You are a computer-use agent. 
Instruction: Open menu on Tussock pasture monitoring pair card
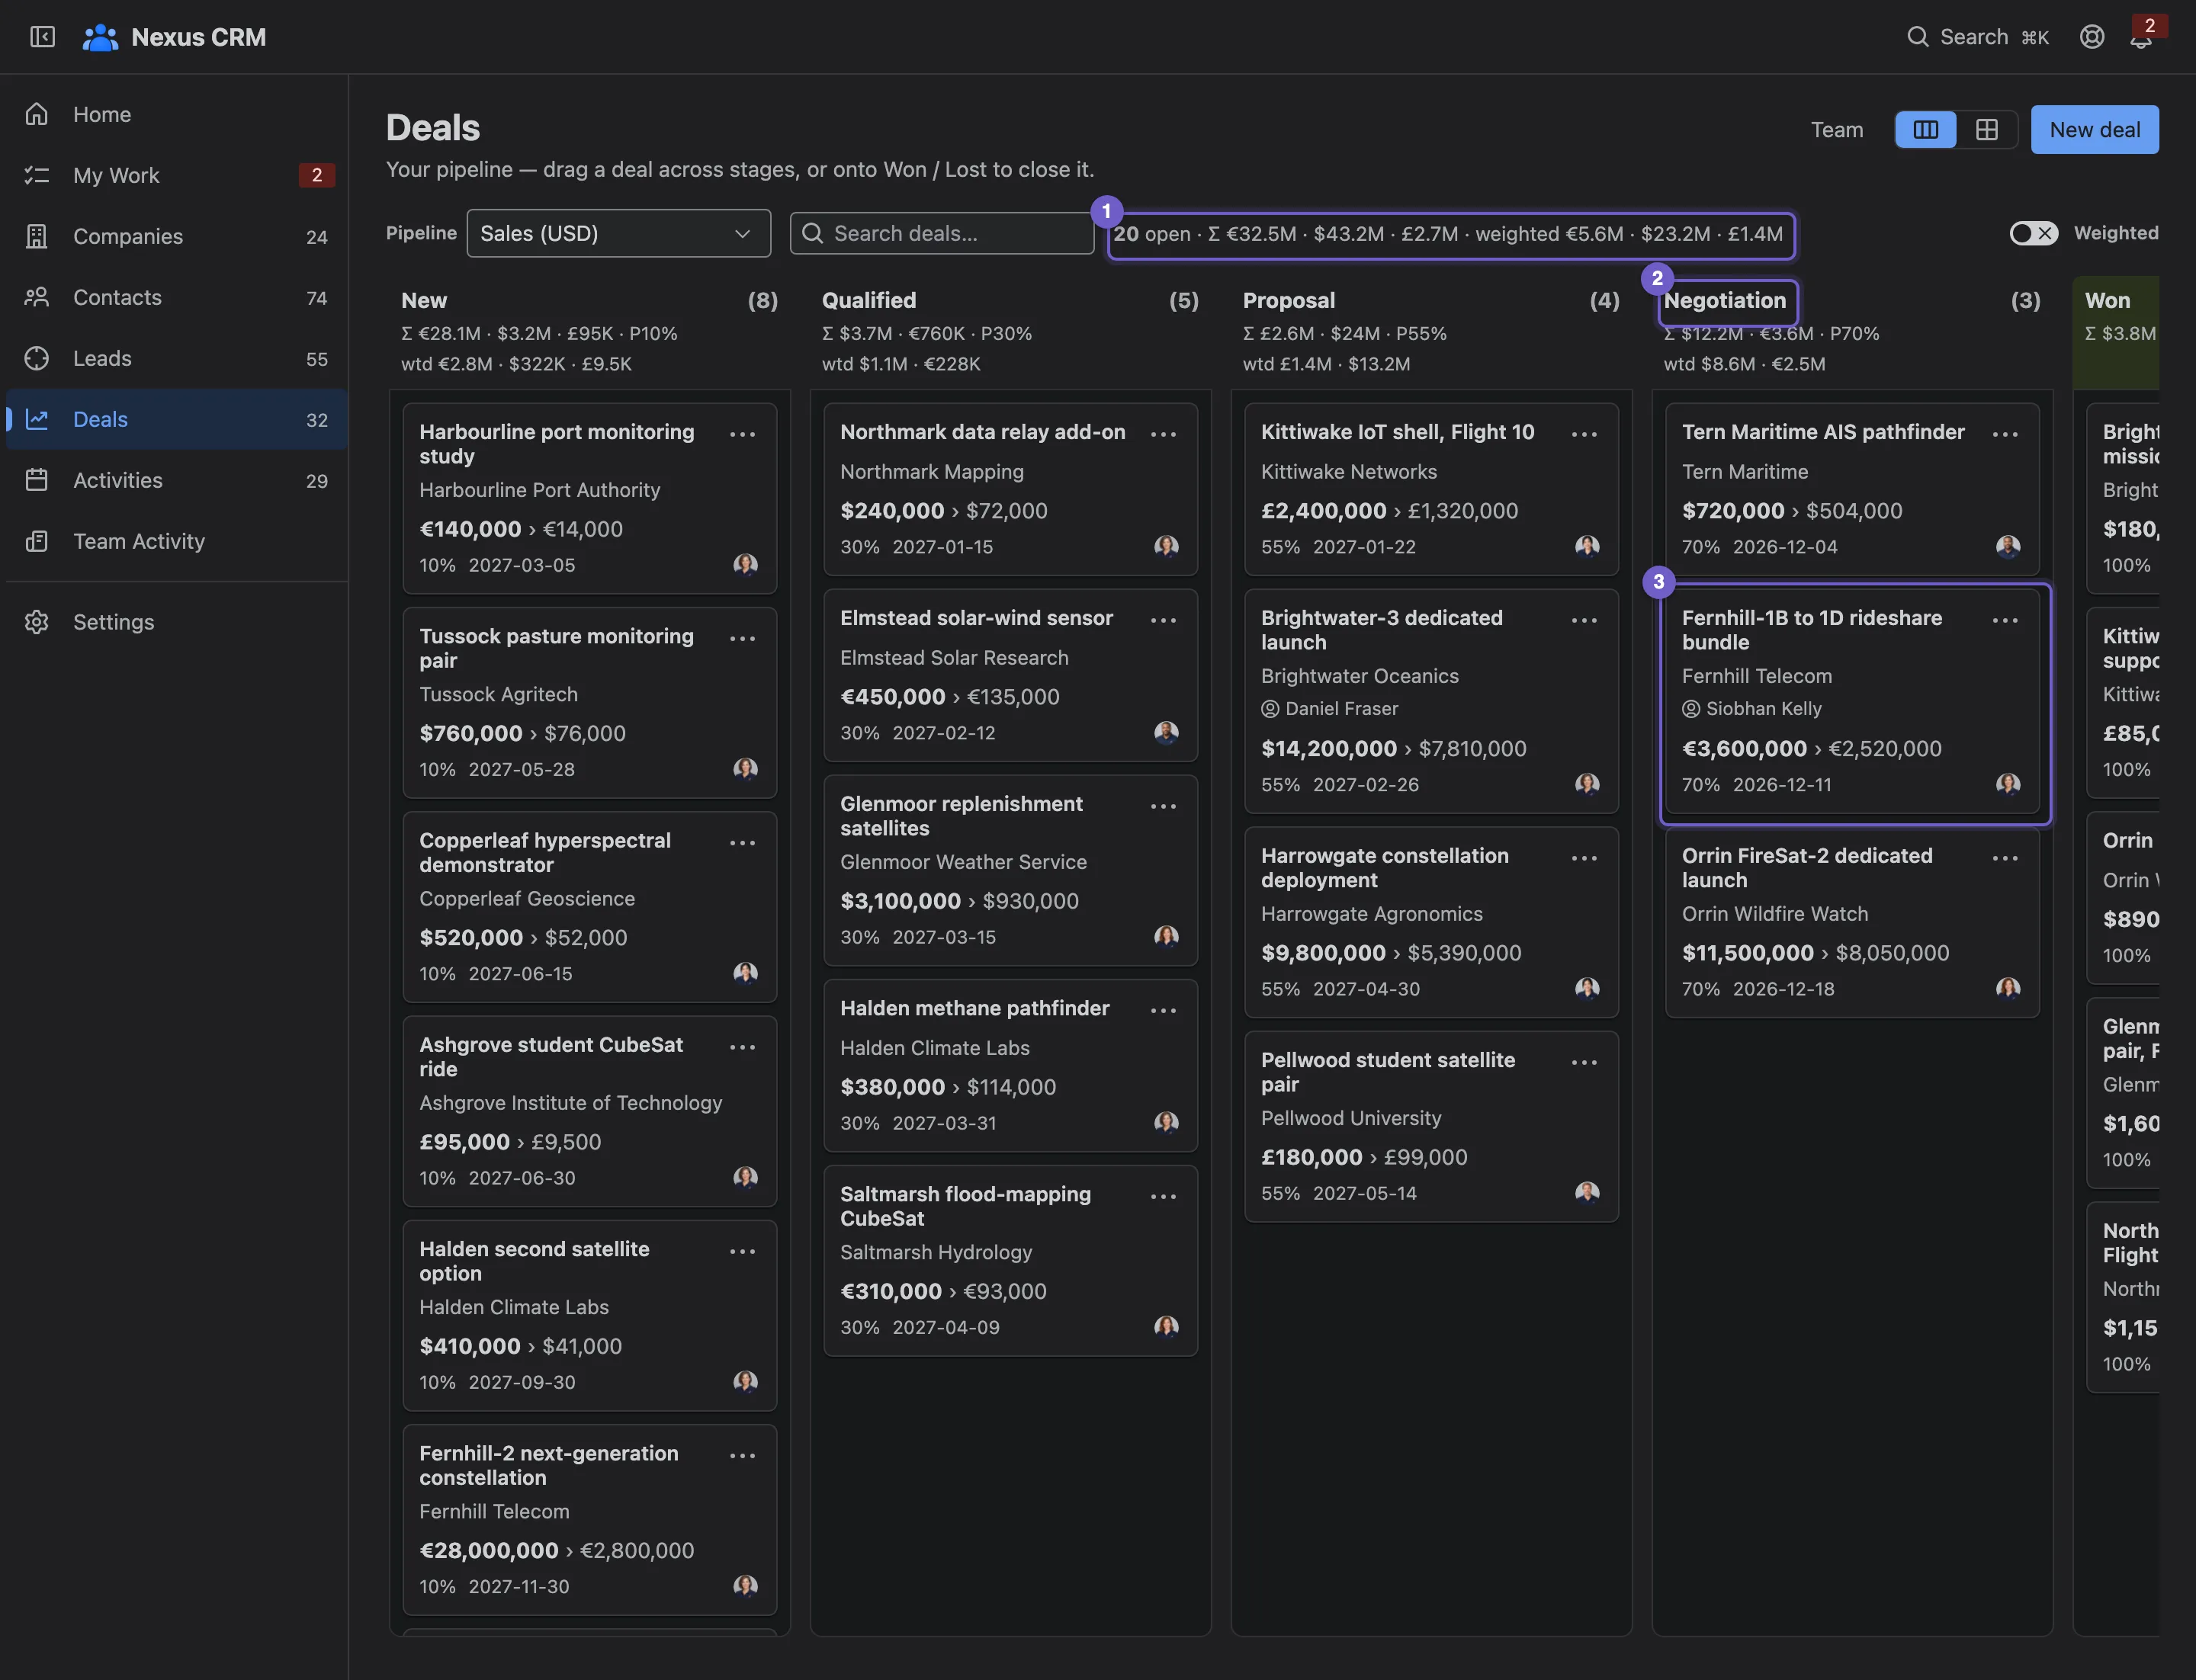pos(743,638)
